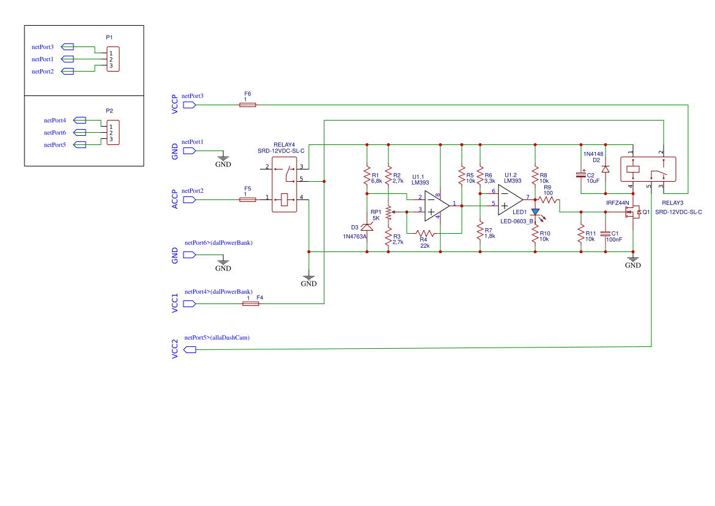The height and width of the screenshot is (506, 715).
Task: Click the RP1 5K potentiometer
Action: [x=387, y=212]
